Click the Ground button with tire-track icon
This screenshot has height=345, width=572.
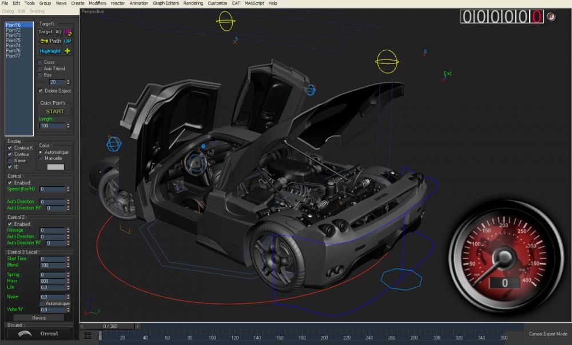click(x=39, y=334)
